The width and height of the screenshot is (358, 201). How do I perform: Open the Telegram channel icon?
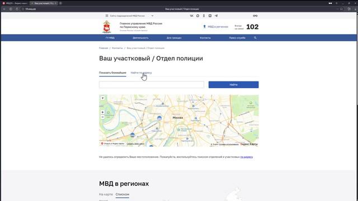pyautogui.click(x=216, y=16)
